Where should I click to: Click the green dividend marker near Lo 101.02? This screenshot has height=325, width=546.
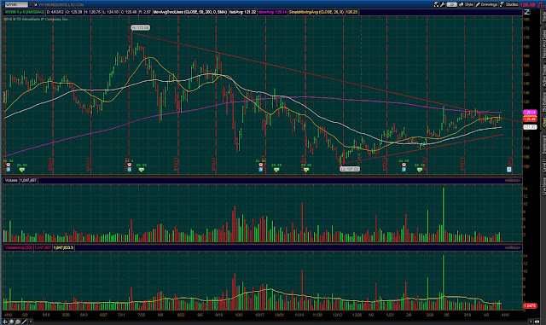[x=306, y=170]
